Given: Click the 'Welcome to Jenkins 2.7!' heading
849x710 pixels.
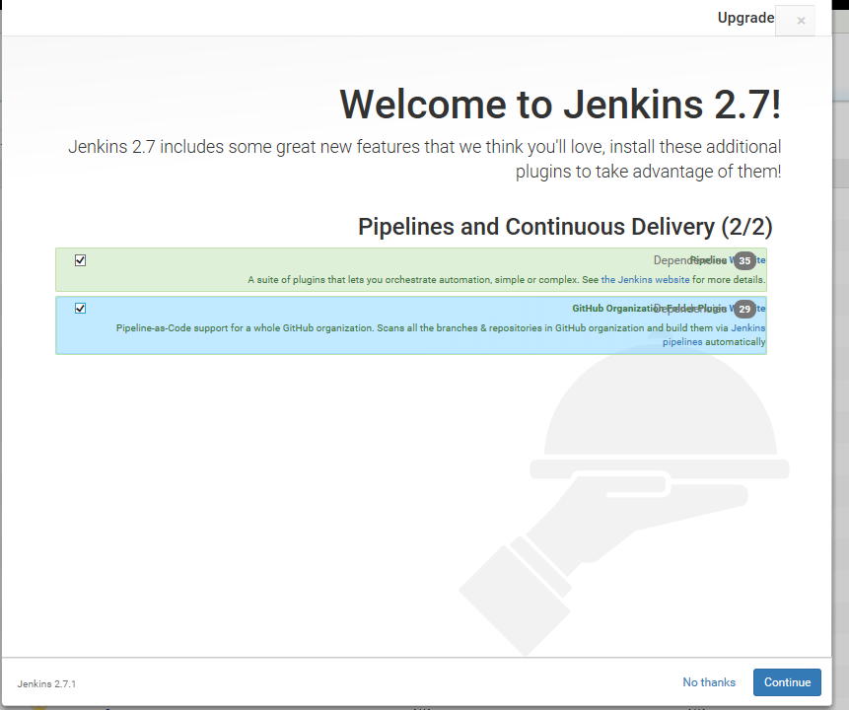Looking at the screenshot, I should point(559,104).
